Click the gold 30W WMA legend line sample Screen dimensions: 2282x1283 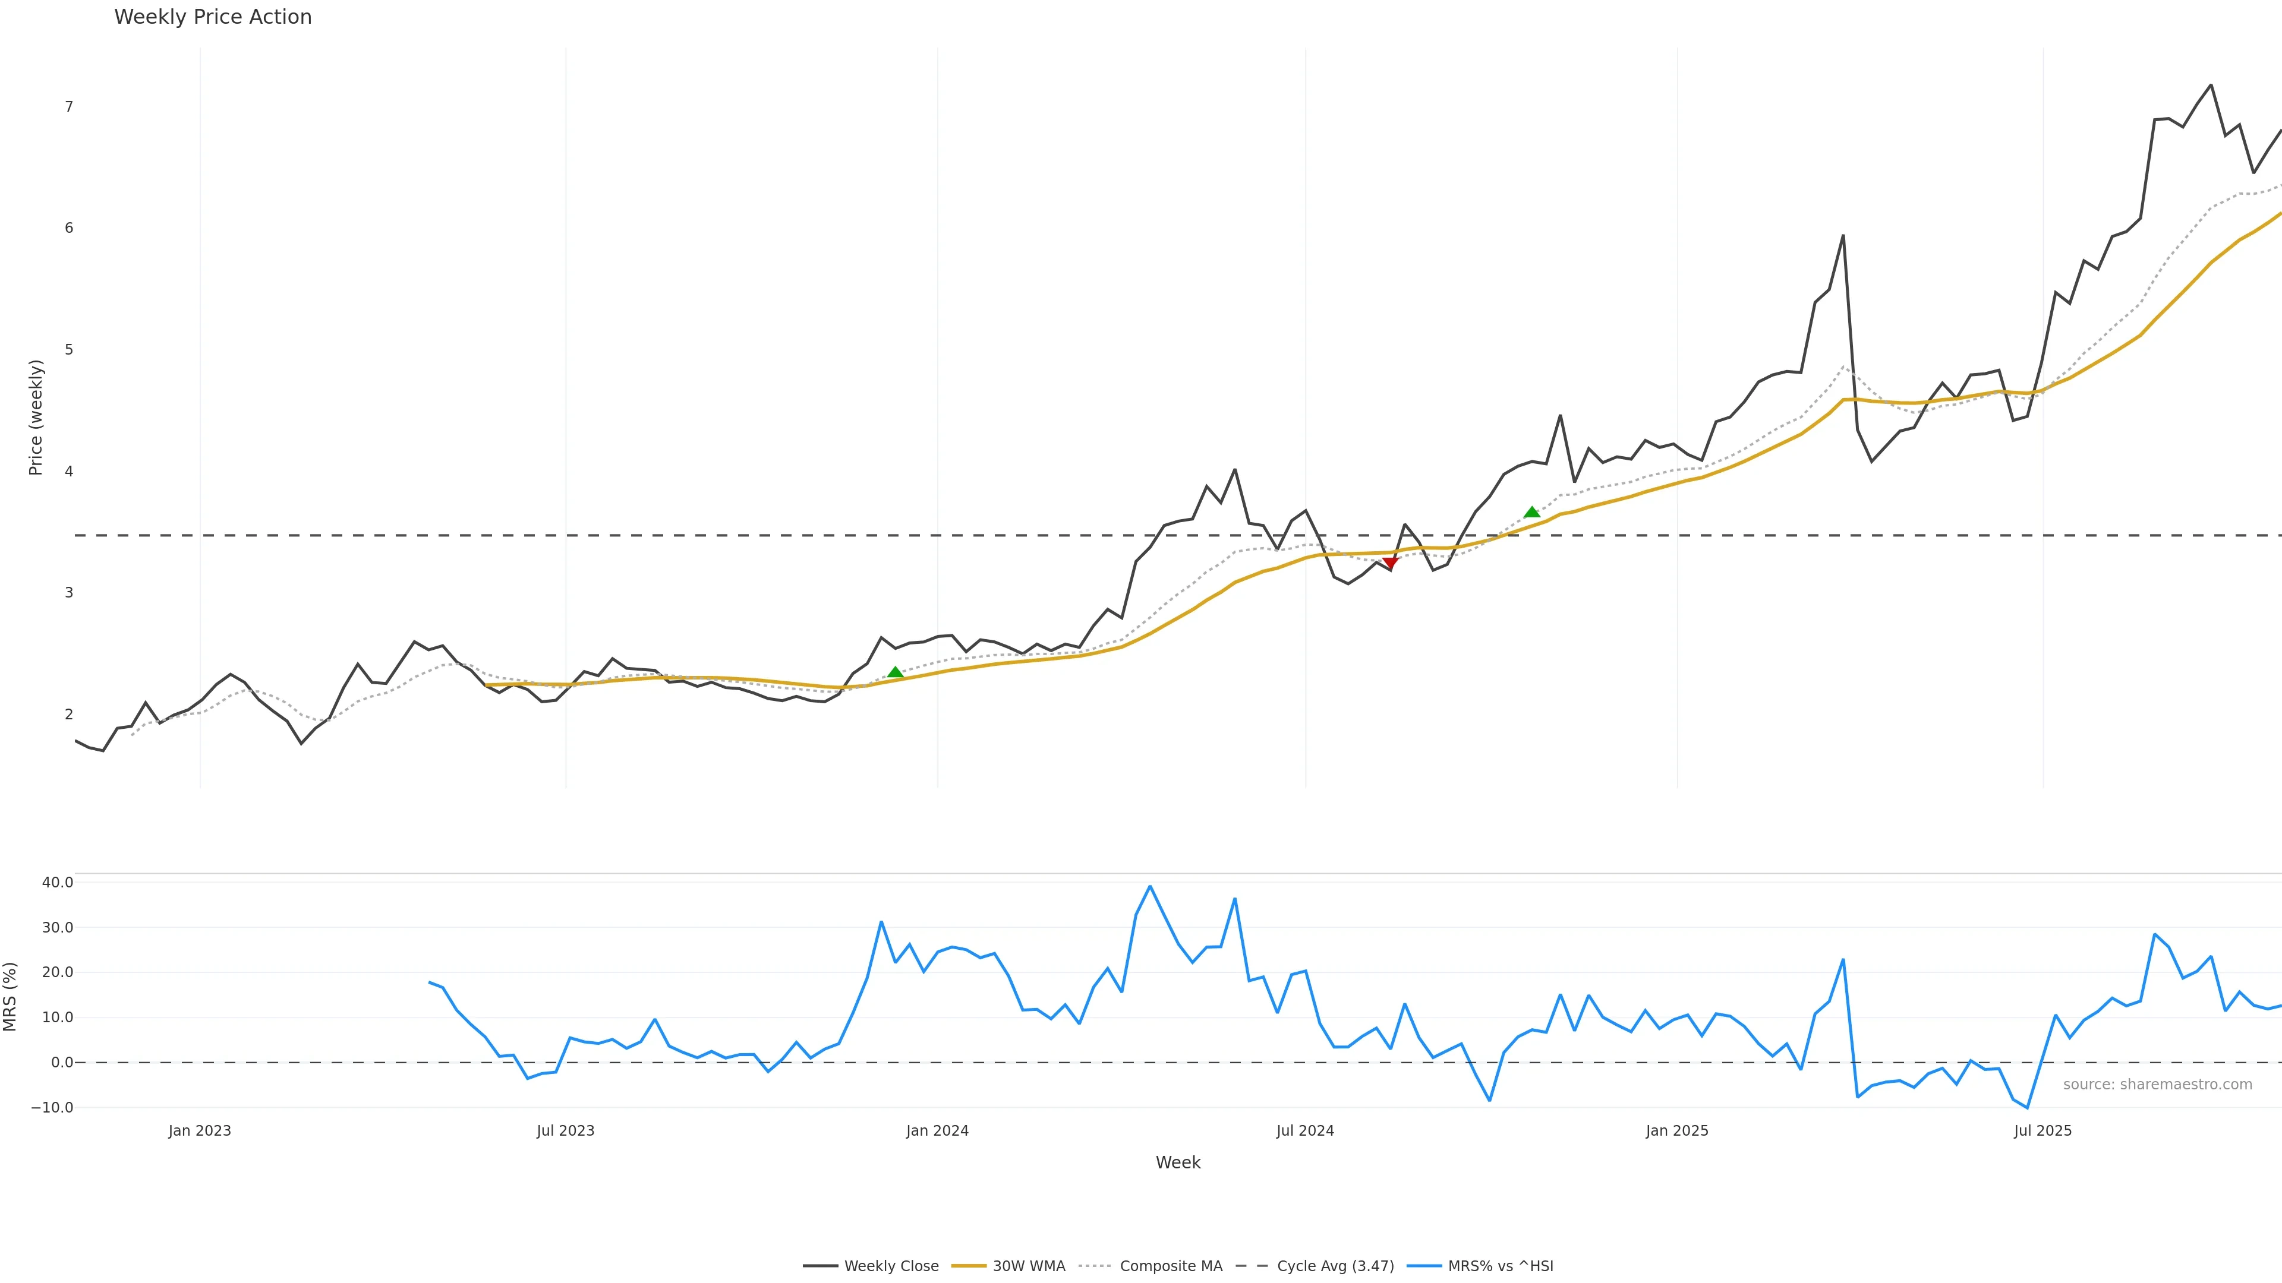click(968, 1266)
